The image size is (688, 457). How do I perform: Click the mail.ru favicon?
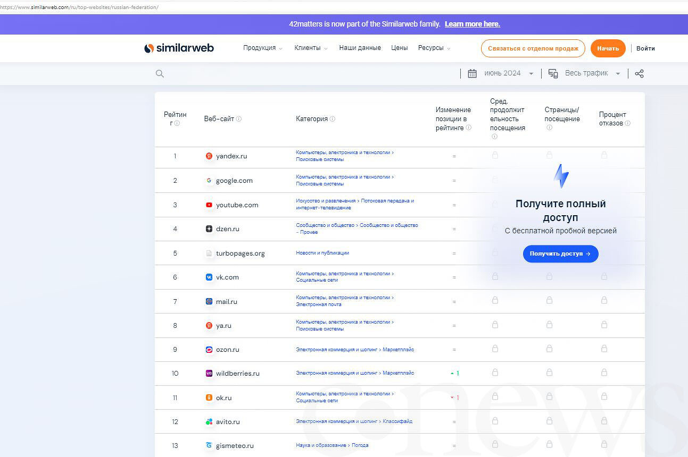209,301
